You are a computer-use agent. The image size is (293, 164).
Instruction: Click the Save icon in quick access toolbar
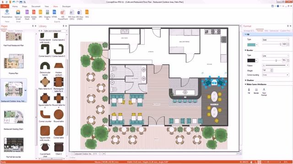[x=21, y=2]
